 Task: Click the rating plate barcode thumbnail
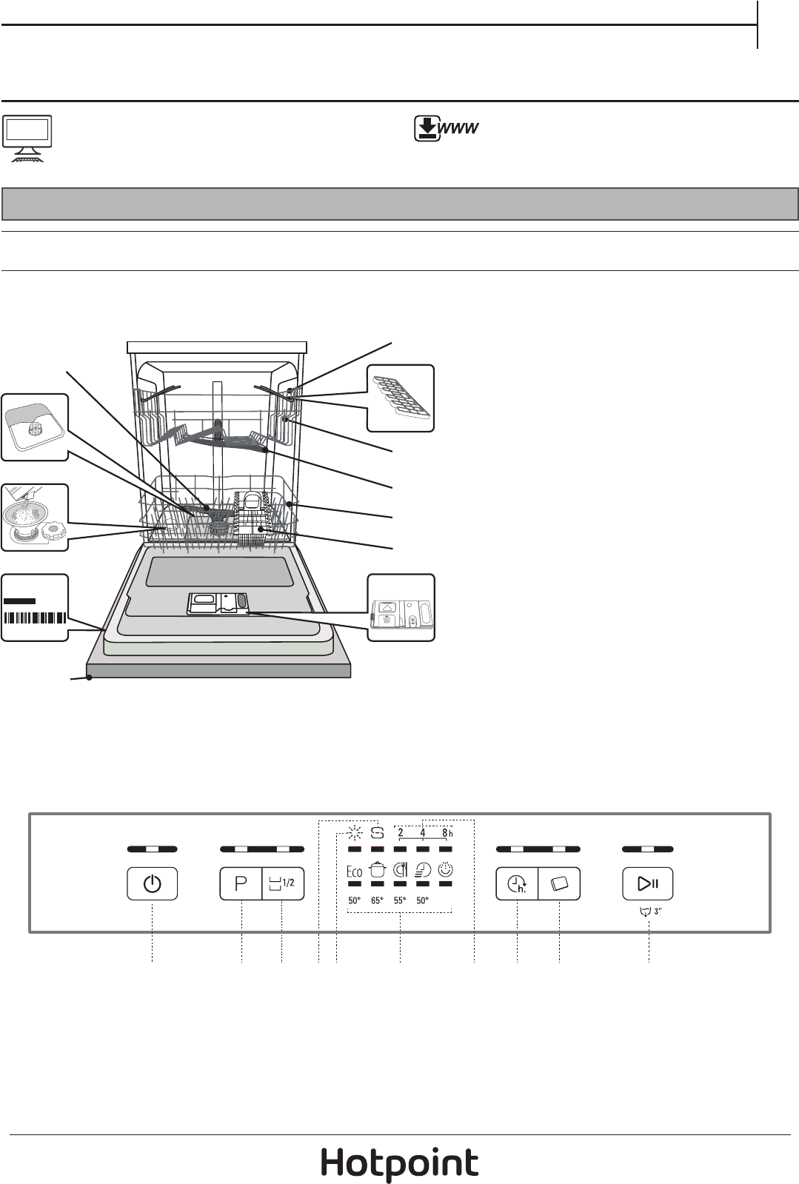click(x=35, y=607)
